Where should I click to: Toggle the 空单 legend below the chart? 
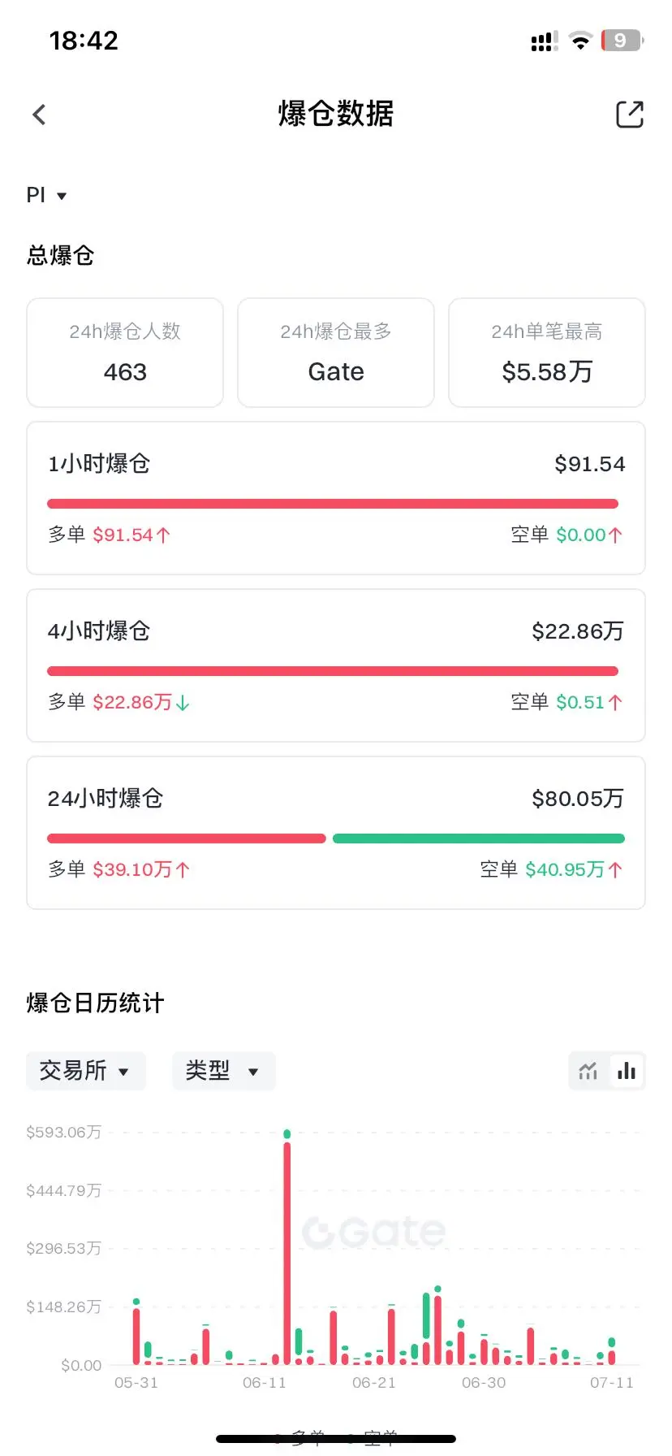click(x=373, y=1439)
